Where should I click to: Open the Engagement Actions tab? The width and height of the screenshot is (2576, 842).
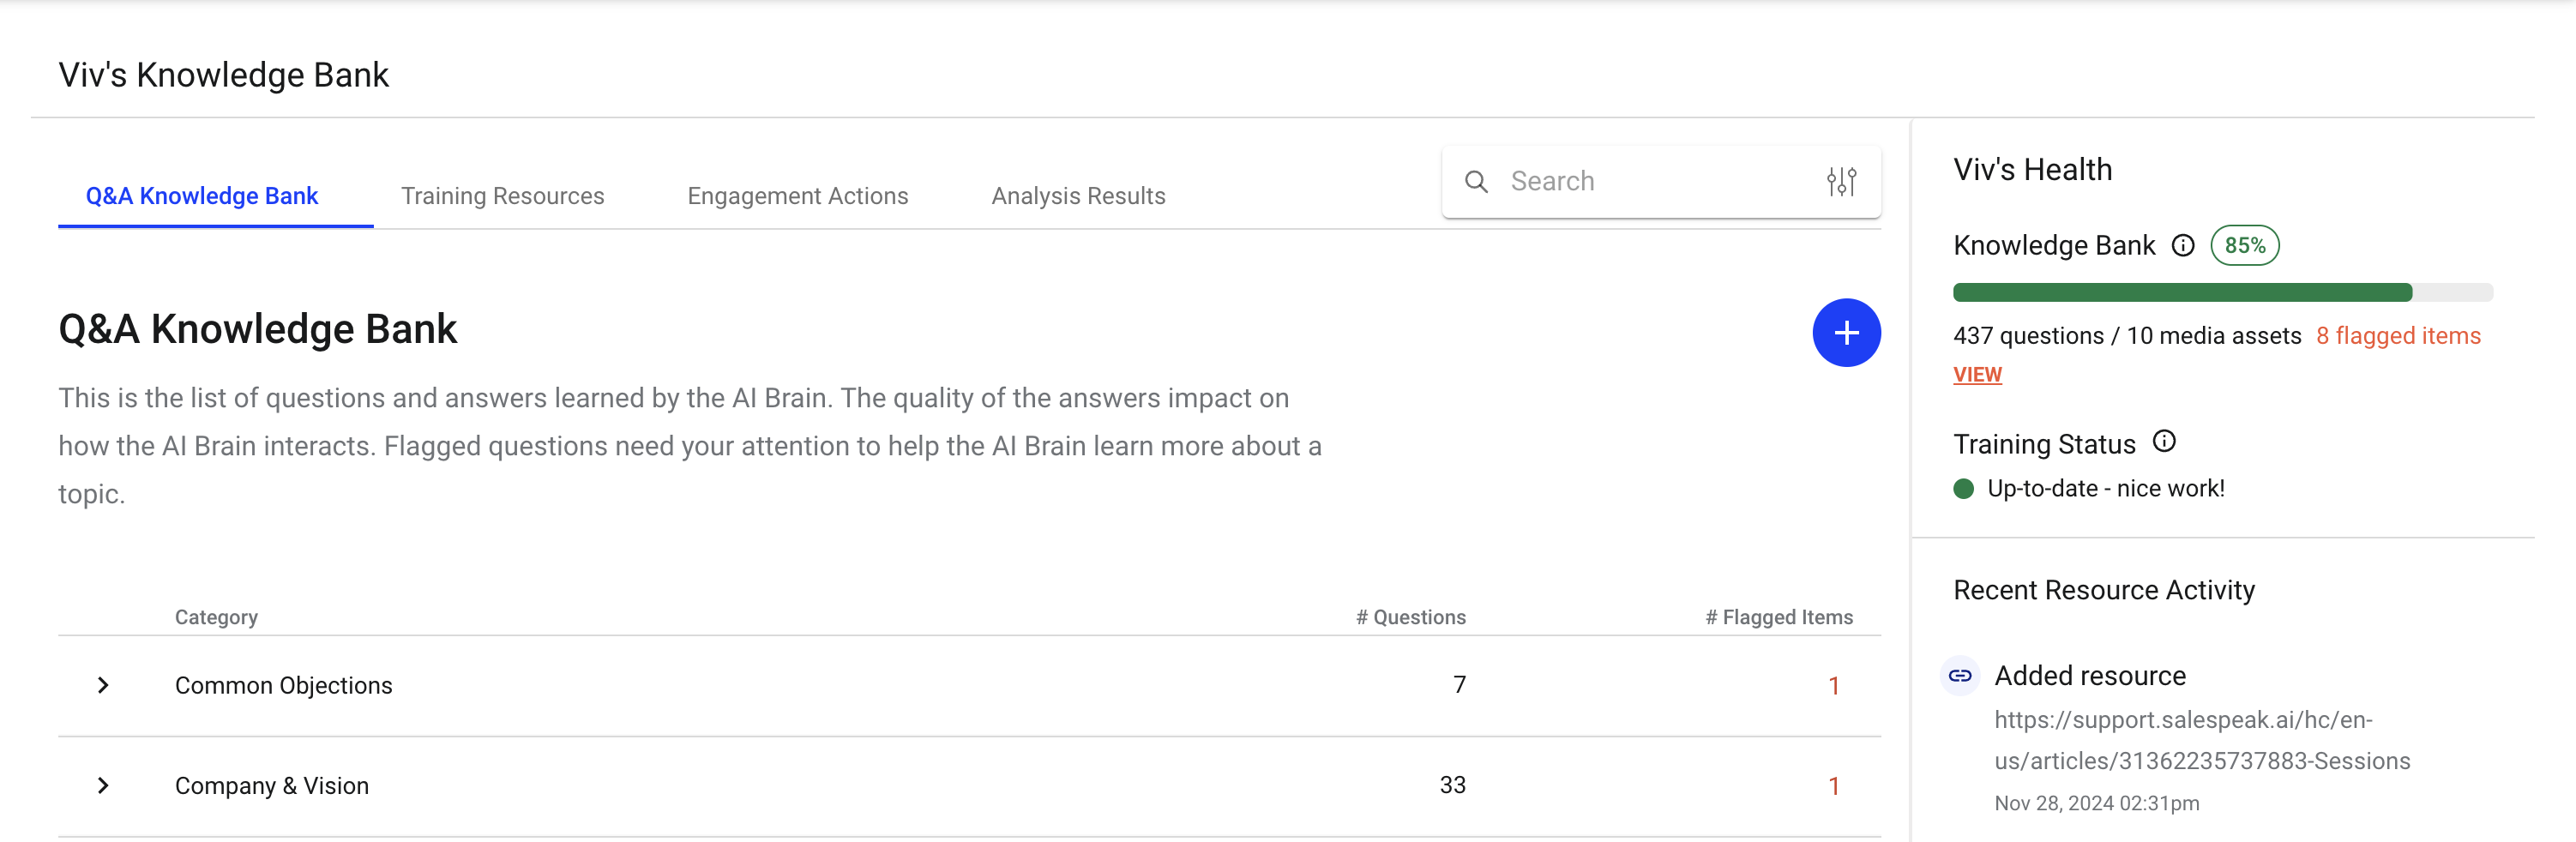(x=797, y=196)
